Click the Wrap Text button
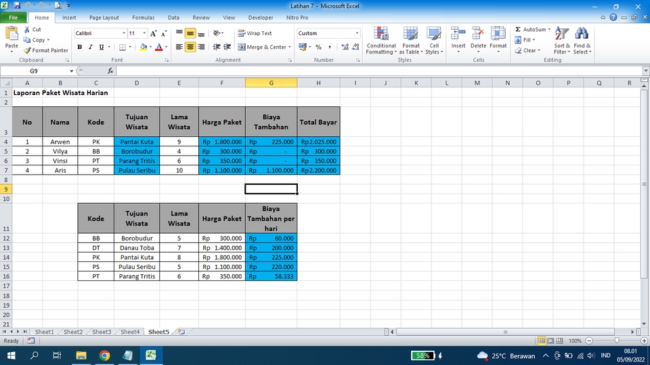The height and width of the screenshot is (365, 650). (x=255, y=33)
